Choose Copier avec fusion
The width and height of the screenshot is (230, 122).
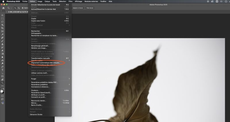[50, 21]
